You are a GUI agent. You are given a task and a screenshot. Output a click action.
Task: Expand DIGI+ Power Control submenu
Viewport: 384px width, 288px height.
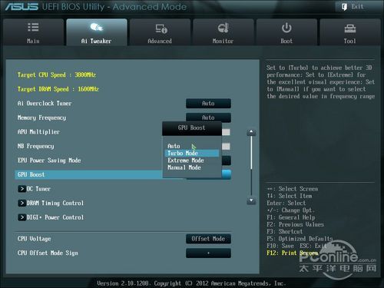click(x=22, y=217)
